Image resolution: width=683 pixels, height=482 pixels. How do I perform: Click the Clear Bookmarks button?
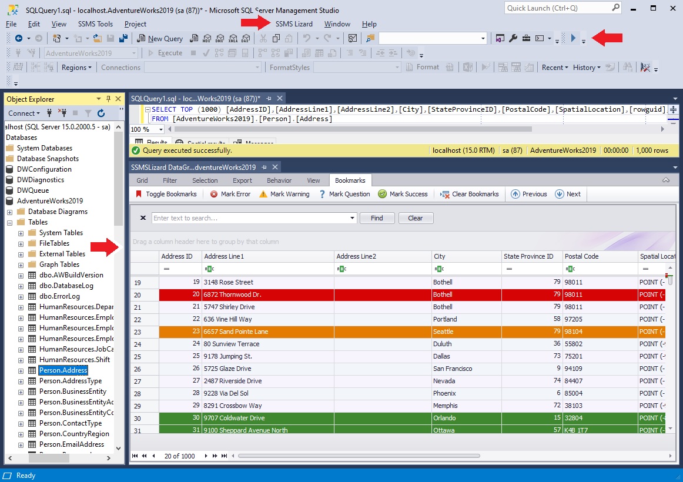point(469,194)
